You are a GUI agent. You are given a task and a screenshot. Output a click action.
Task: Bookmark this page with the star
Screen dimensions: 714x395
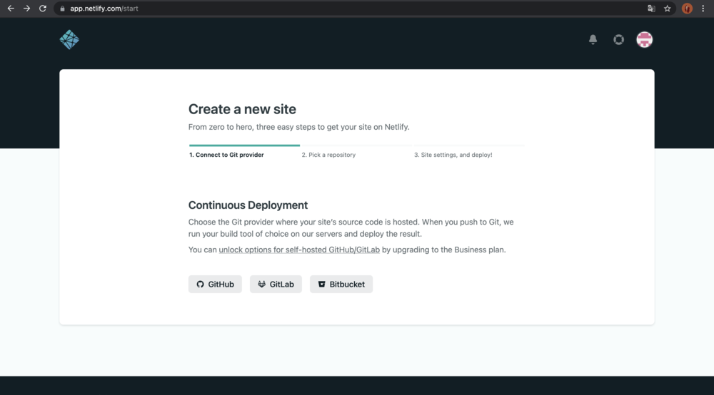pos(668,9)
